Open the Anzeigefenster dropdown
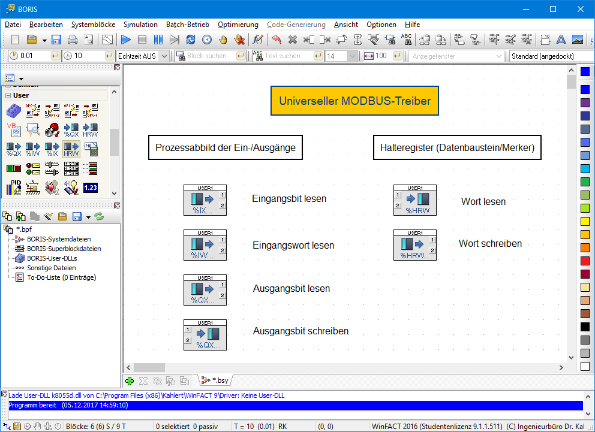 click(498, 56)
